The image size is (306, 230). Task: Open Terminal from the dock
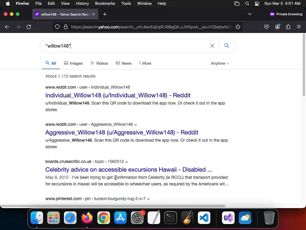click(x=171, y=218)
